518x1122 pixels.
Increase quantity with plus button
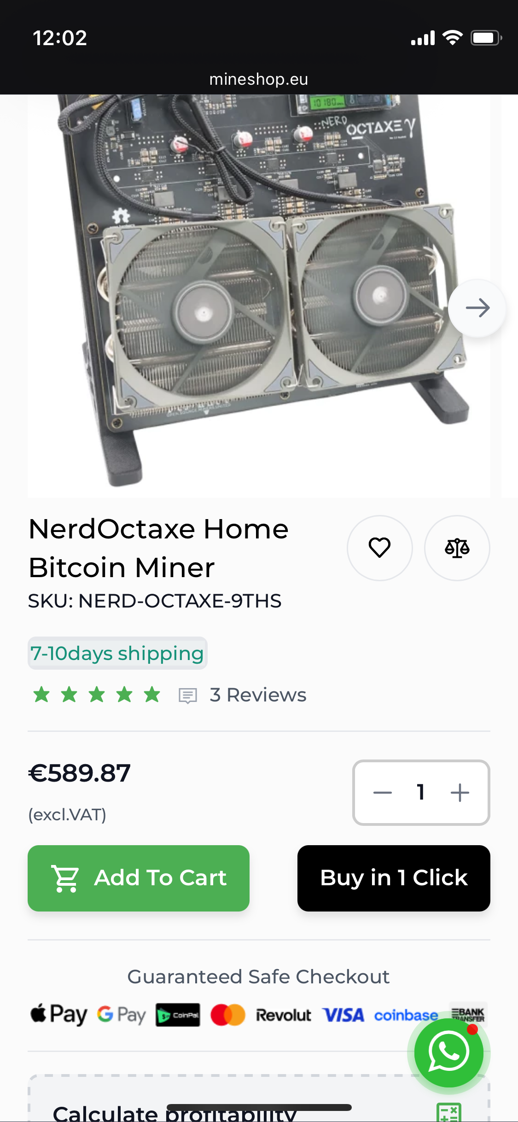pyautogui.click(x=460, y=793)
